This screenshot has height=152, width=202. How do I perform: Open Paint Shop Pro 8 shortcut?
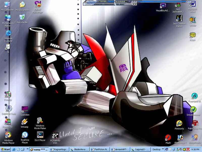click(x=195, y=125)
